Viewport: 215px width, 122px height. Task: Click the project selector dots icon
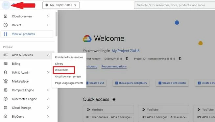tap(47, 5)
